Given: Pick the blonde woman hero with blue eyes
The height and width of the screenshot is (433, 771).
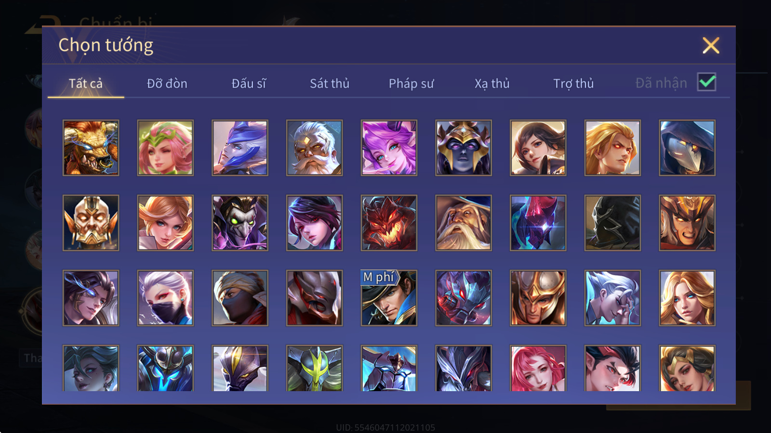Looking at the screenshot, I should [687, 298].
